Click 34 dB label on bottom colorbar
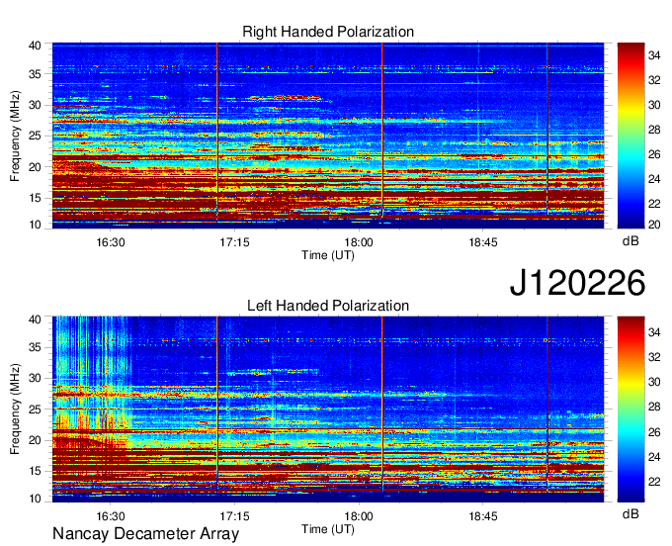Screen dimensions: 672x546 click(x=654, y=332)
